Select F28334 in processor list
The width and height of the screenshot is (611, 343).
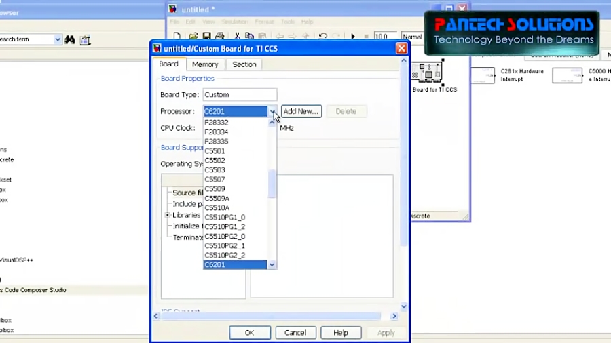(236, 132)
